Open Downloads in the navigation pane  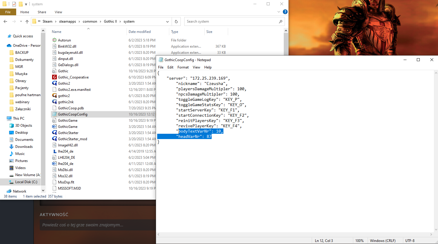point(24,147)
